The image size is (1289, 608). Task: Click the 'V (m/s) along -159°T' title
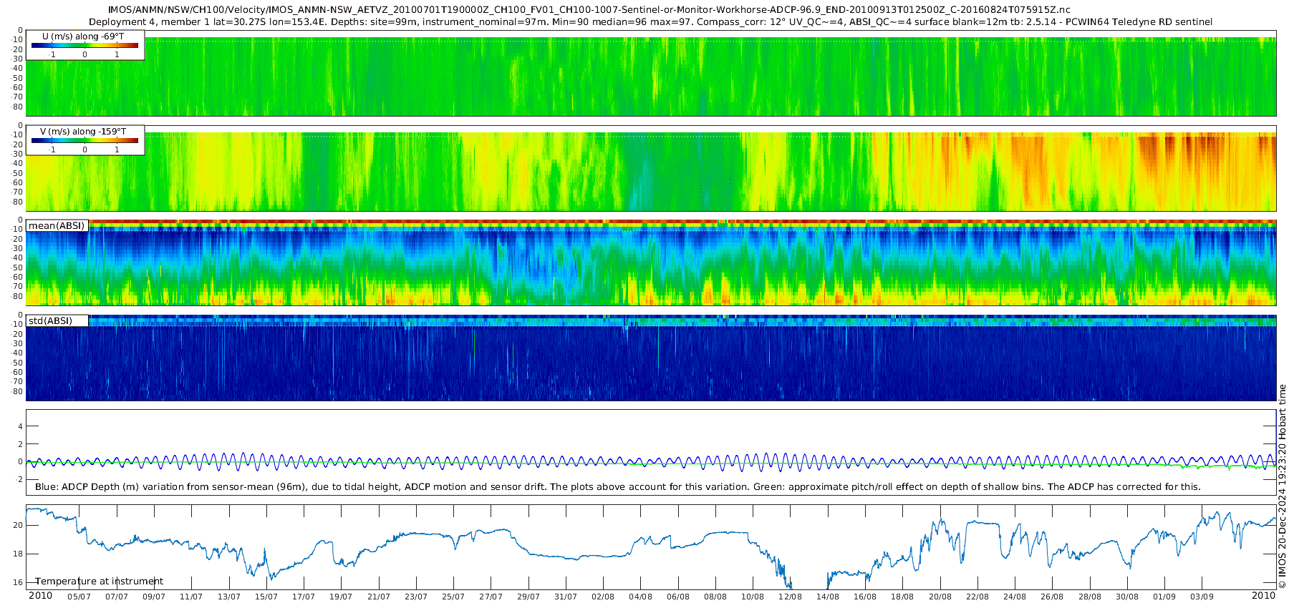(83, 132)
